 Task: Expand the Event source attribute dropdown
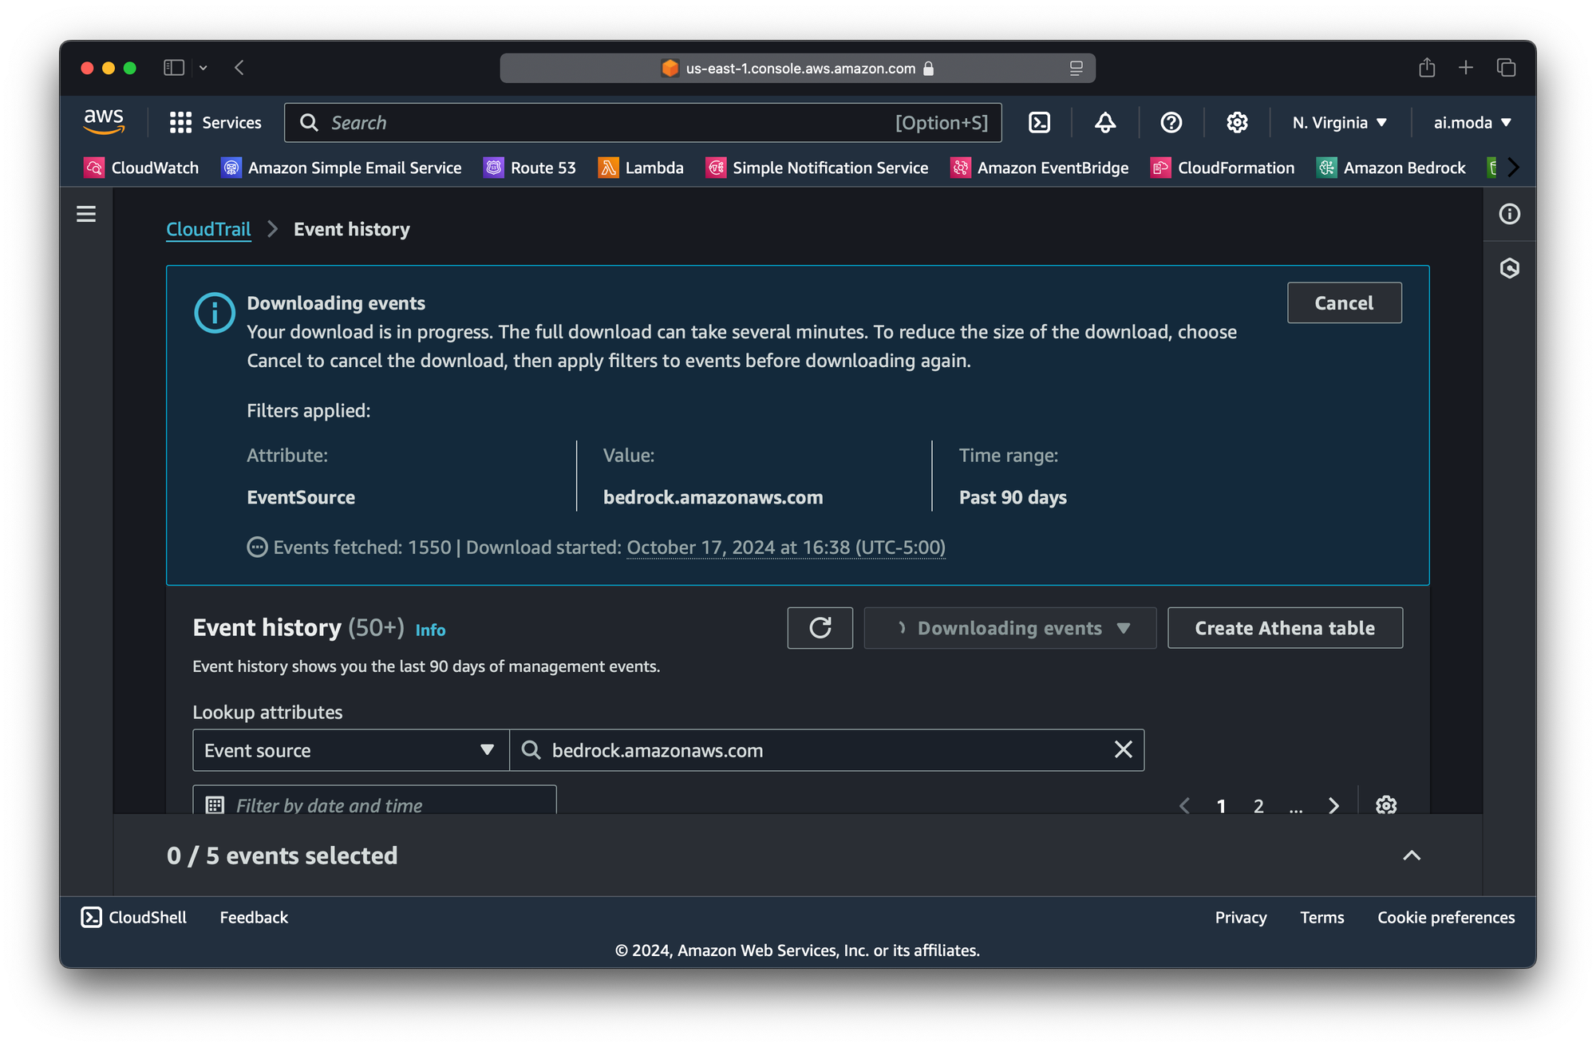350,749
